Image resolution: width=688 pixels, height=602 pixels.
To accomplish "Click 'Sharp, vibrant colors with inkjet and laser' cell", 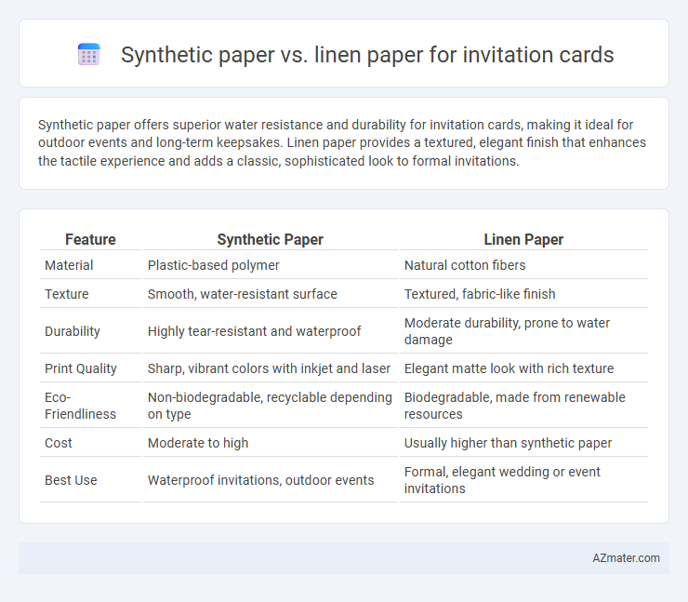I will click(x=269, y=368).
